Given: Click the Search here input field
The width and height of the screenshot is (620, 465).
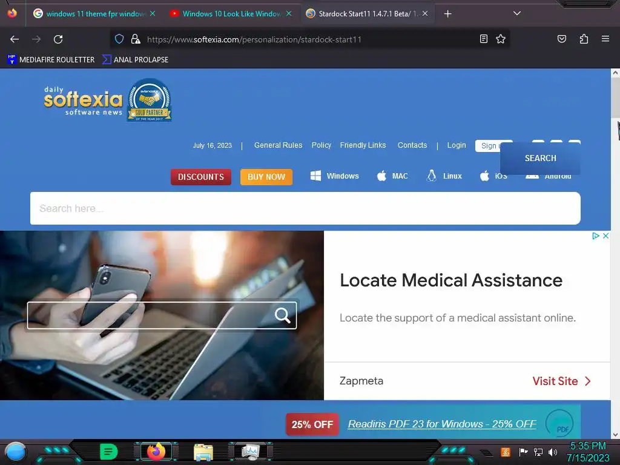Looking at the screenshot, I should click(305, 208).
